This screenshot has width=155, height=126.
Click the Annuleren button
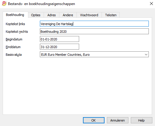(x=118, y=120)
